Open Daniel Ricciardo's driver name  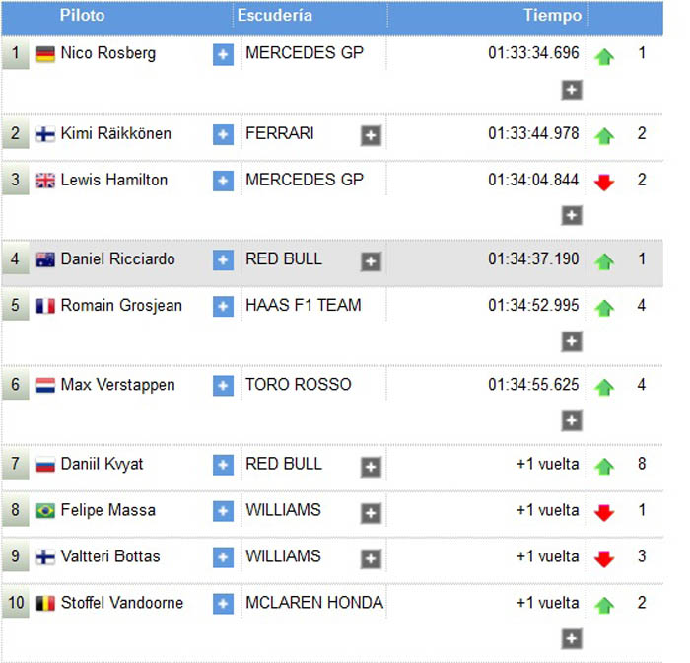coord(117,259)
